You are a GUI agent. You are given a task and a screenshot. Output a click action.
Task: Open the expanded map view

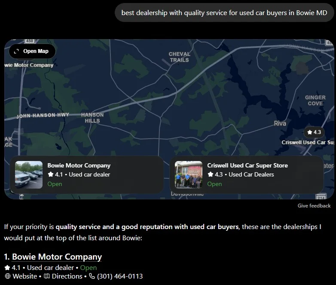tap(32, 51)
